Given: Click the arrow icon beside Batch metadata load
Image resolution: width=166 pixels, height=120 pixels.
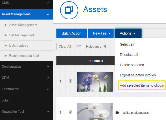Looking at the screenshot, I should (6, 56).
